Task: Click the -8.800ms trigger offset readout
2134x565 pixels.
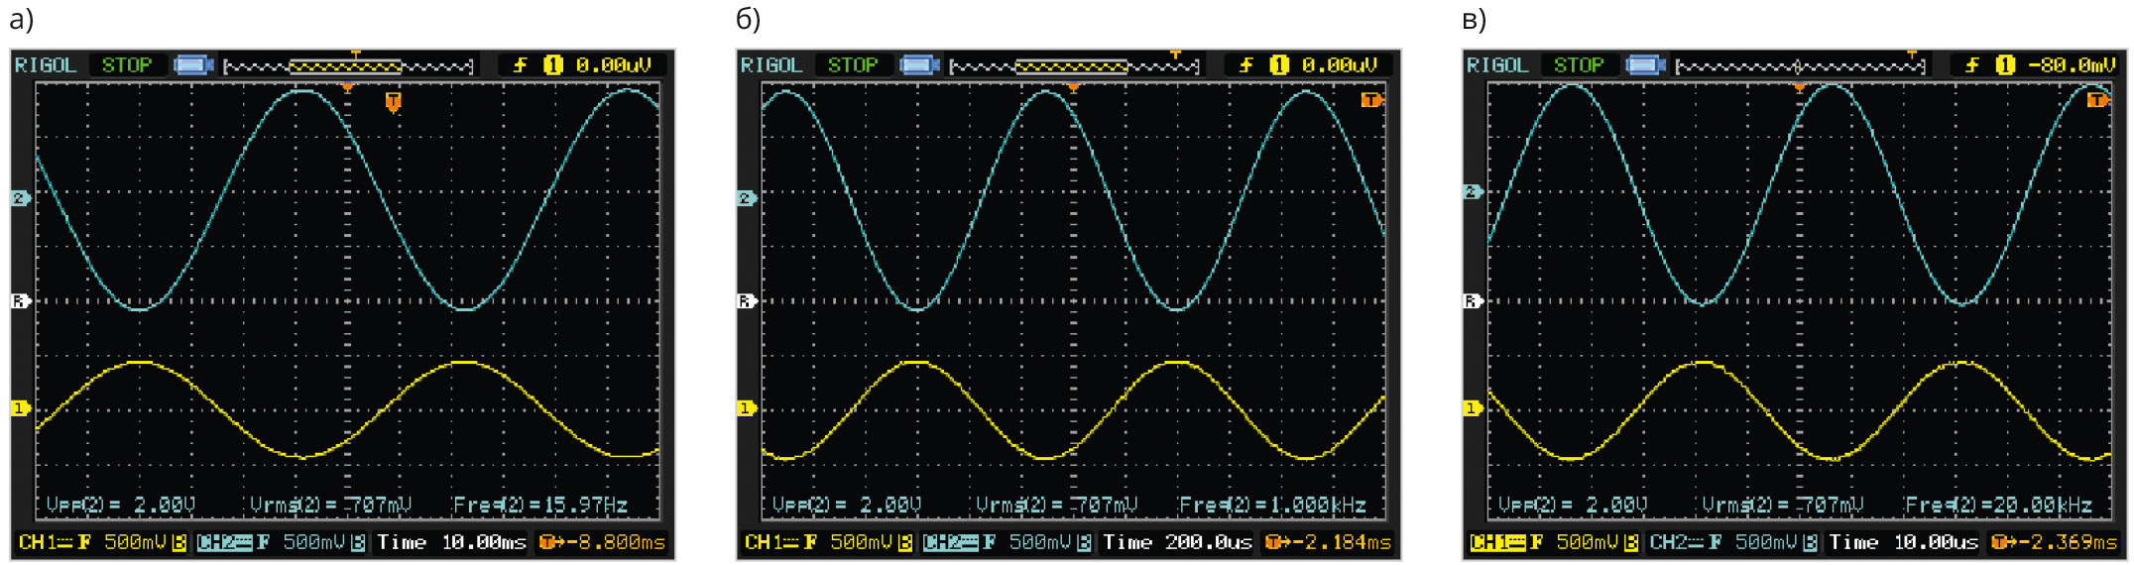Action: click(x=603, y=542)
